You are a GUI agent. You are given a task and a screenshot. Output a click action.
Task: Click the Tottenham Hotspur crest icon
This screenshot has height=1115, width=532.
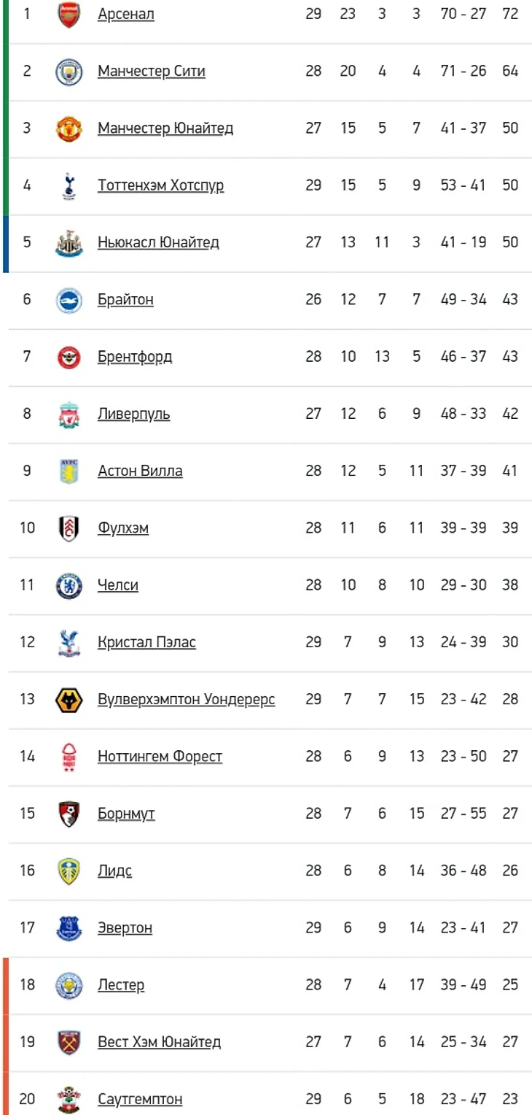(x=69, y=185)
